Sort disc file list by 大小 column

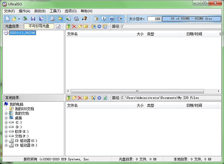tap(134, 34)
